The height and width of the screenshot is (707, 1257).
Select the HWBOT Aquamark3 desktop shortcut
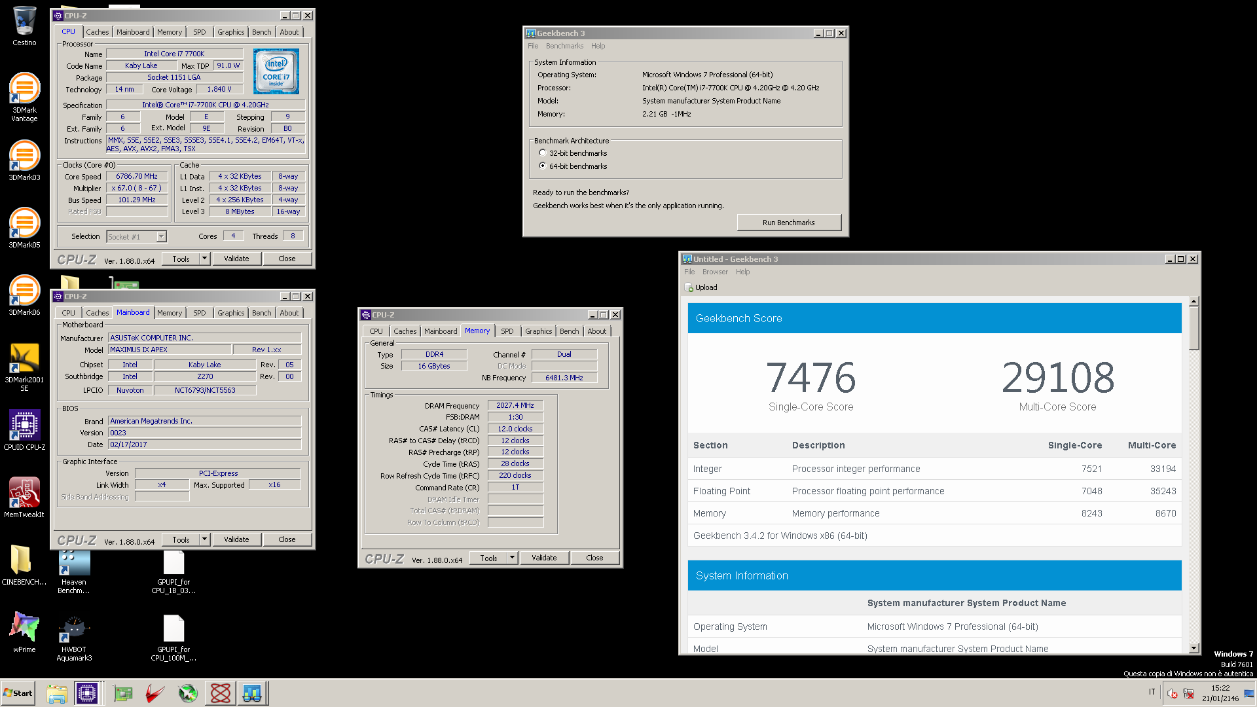click(74, 639)
